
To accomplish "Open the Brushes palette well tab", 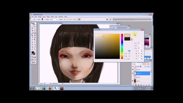I will [x=116, y=20].
